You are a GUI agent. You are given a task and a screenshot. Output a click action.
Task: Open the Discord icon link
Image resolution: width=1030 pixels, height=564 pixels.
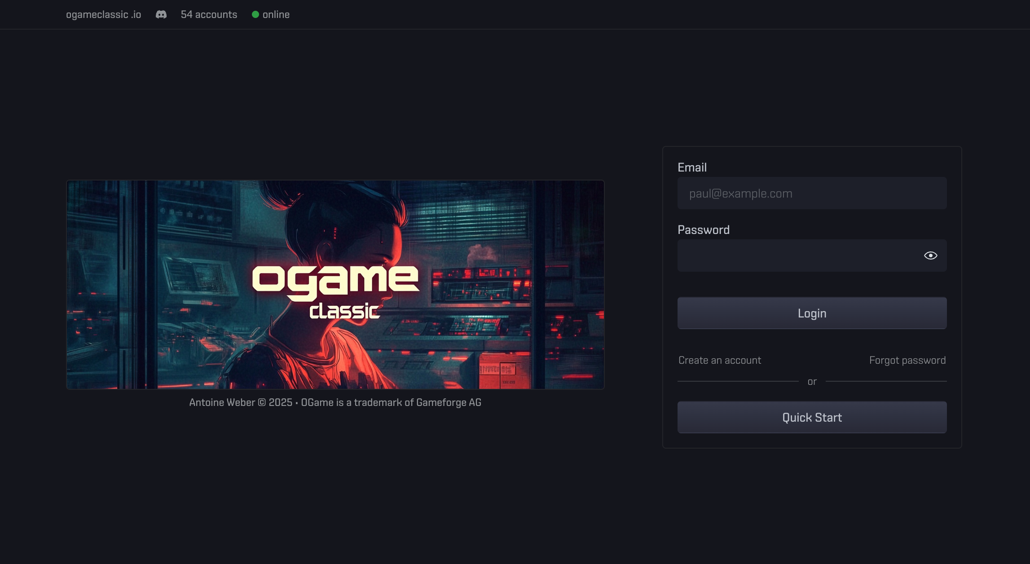(161, 14)
